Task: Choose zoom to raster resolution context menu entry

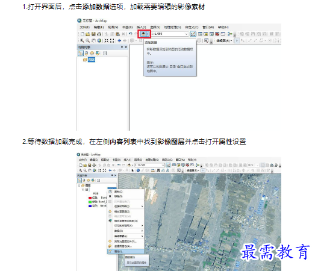Action: coord(125,221)
